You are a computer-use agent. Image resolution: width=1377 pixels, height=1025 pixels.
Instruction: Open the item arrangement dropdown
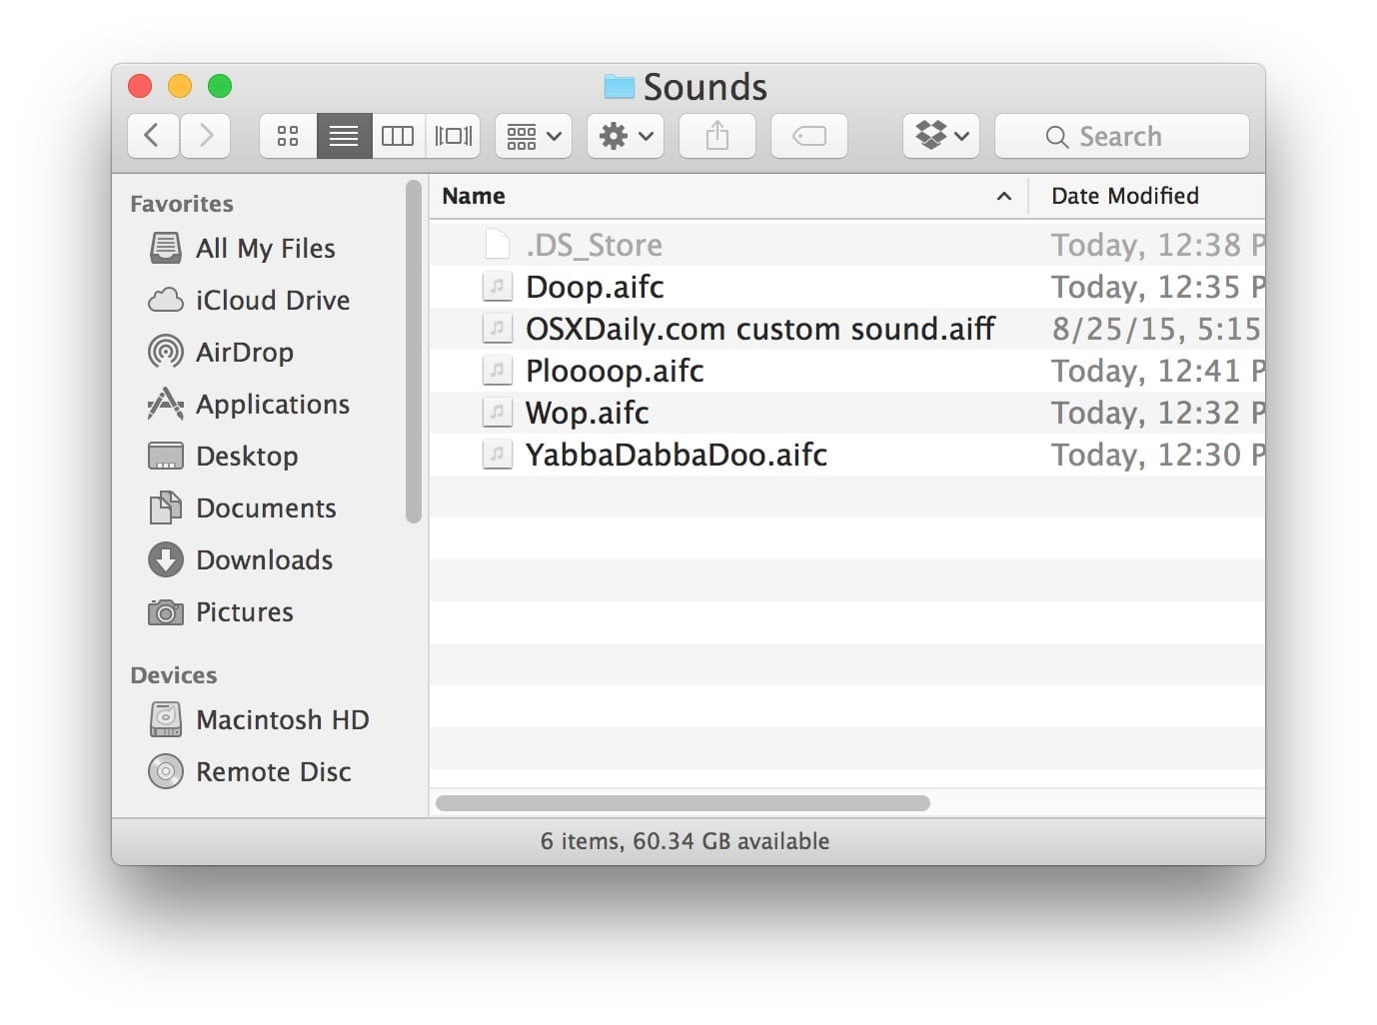click(x=534, y=136)
